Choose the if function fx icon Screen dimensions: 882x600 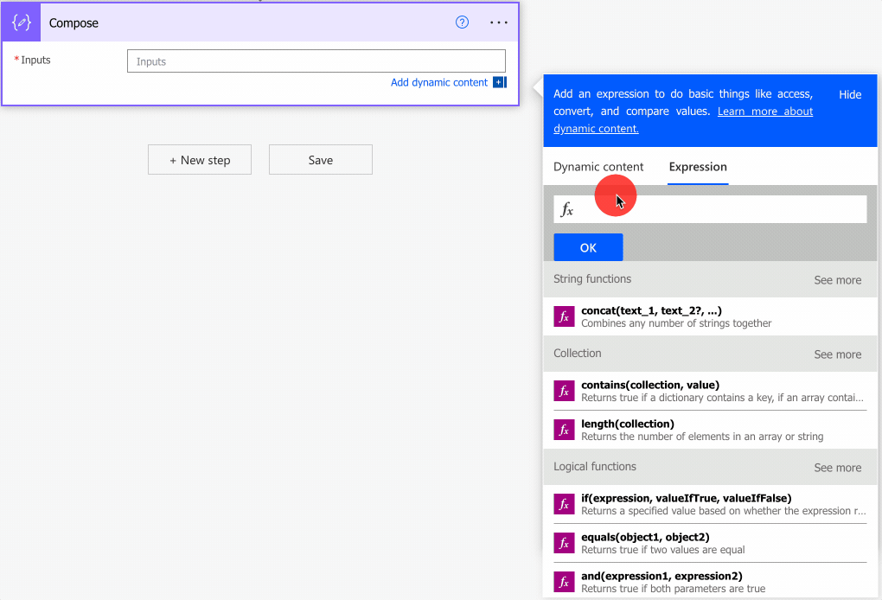pos(564,504)
